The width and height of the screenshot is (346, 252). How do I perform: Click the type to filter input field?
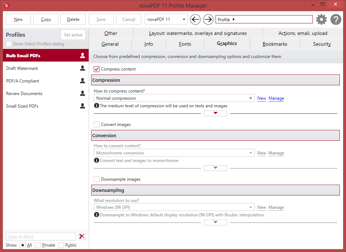(x=41, y=237)
